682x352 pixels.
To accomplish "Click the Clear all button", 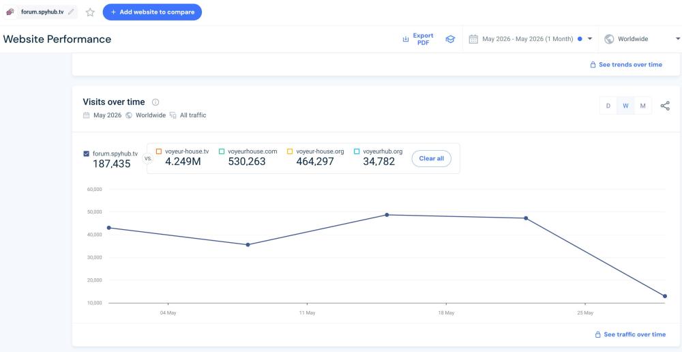I will pyautogui.click(x=432, y=158).
